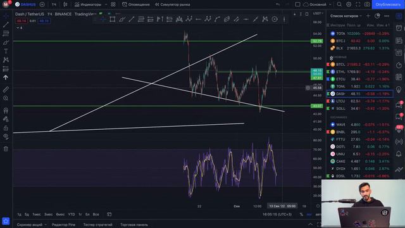The image size is (405, 228).
Task: Open the Торговая панель tab
Action: pyautogui.click(x=134, y=225)
